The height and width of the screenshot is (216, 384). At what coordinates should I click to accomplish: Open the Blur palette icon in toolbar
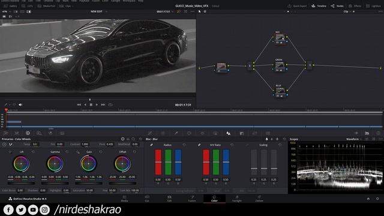click(228, 133)
